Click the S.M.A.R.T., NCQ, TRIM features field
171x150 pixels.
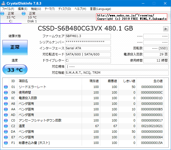[x=117, y=73]
